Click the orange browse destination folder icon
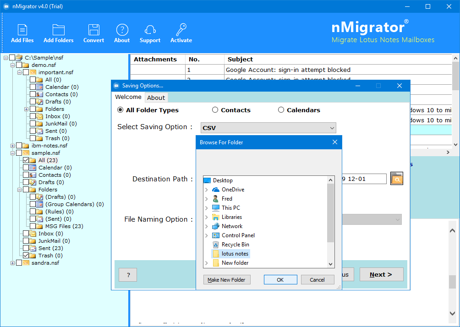 [397, 179]
